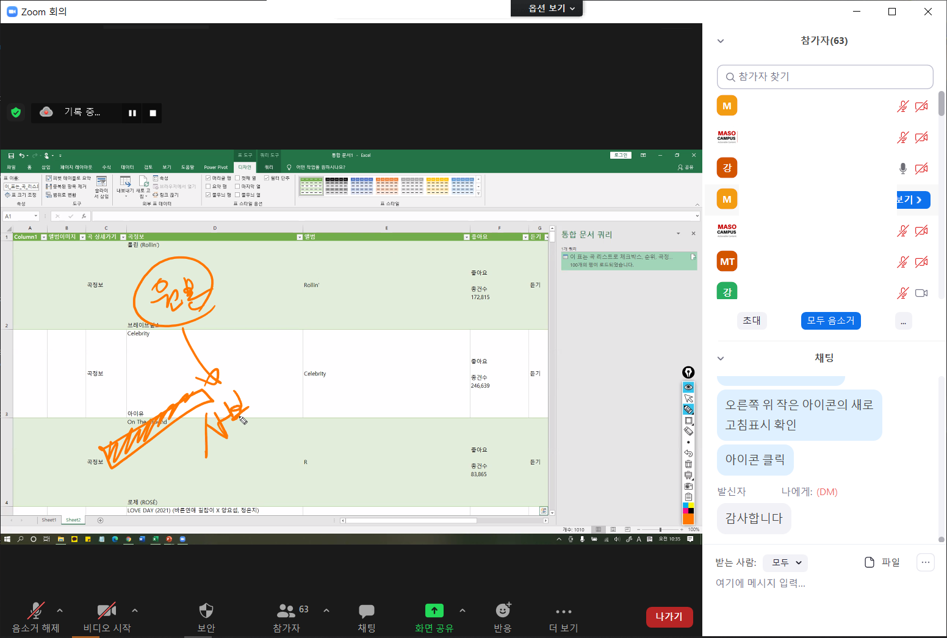947x638 pixels.
Task: Unmute microphone with 음소거 해제
Action: tap(35, 617)
